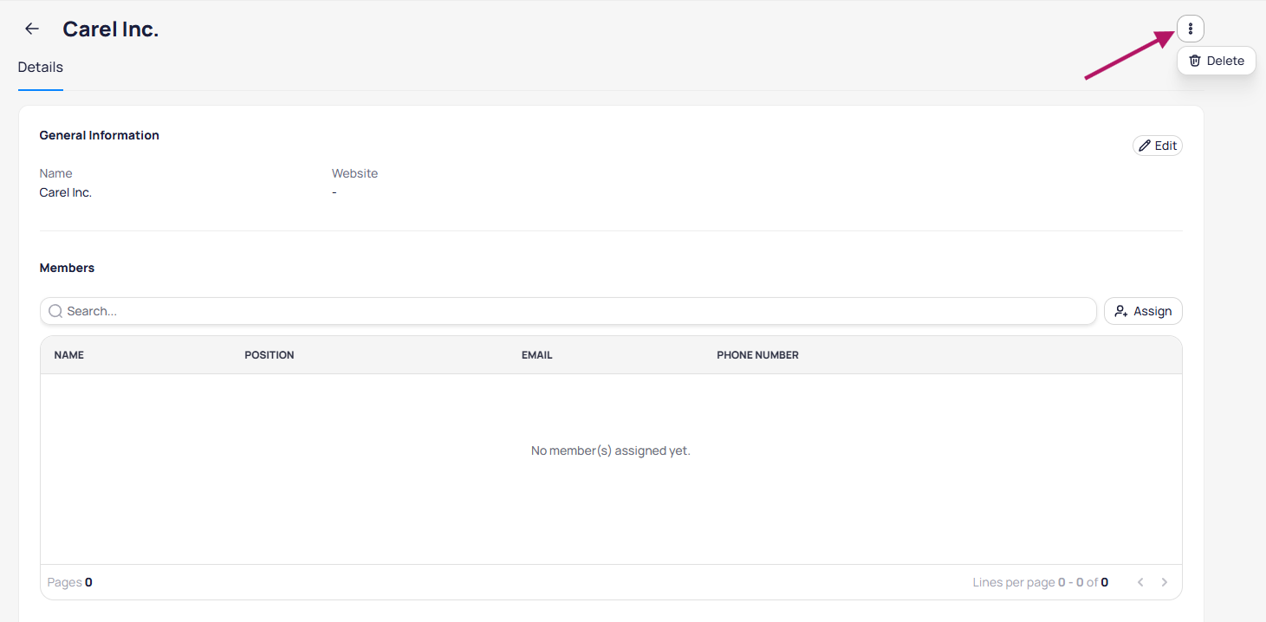Click the pencil icon in Edit button

click(x=1145, y=146)
